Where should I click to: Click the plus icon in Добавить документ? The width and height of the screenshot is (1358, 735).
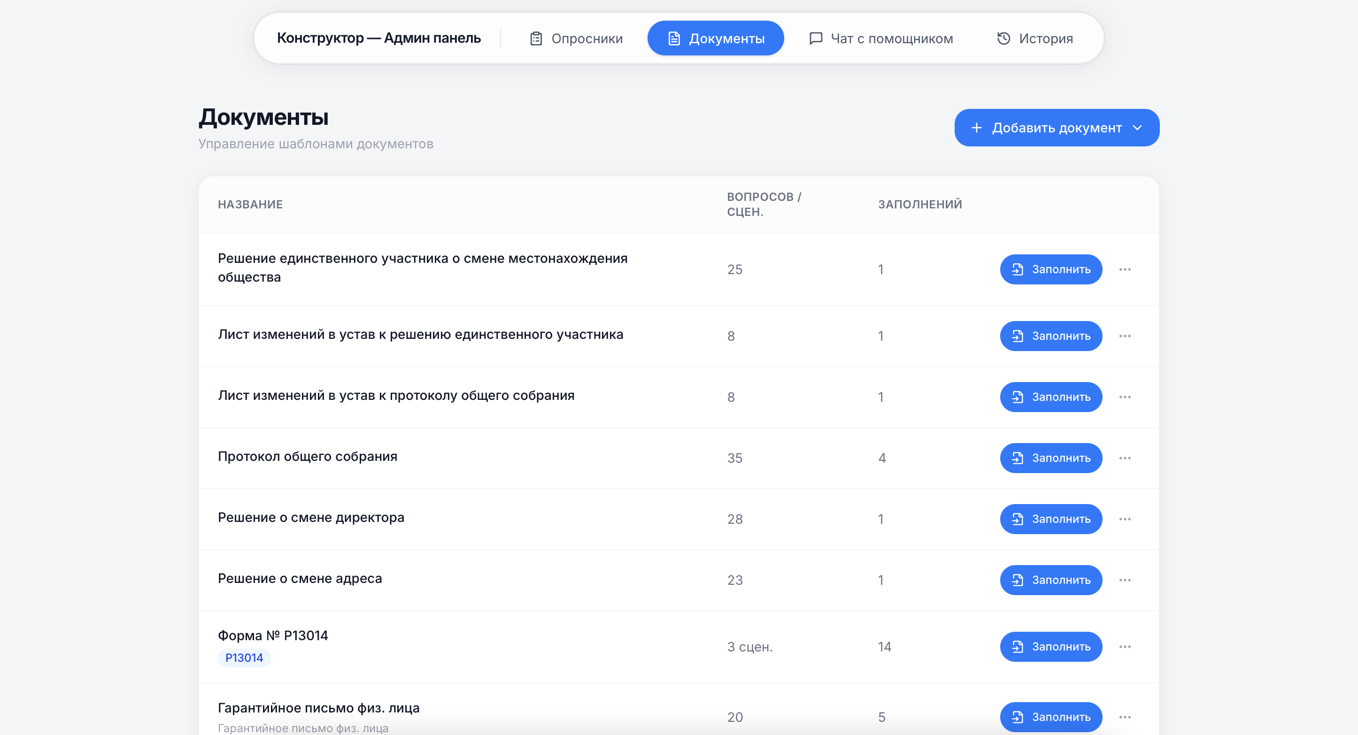coord(976,128)
